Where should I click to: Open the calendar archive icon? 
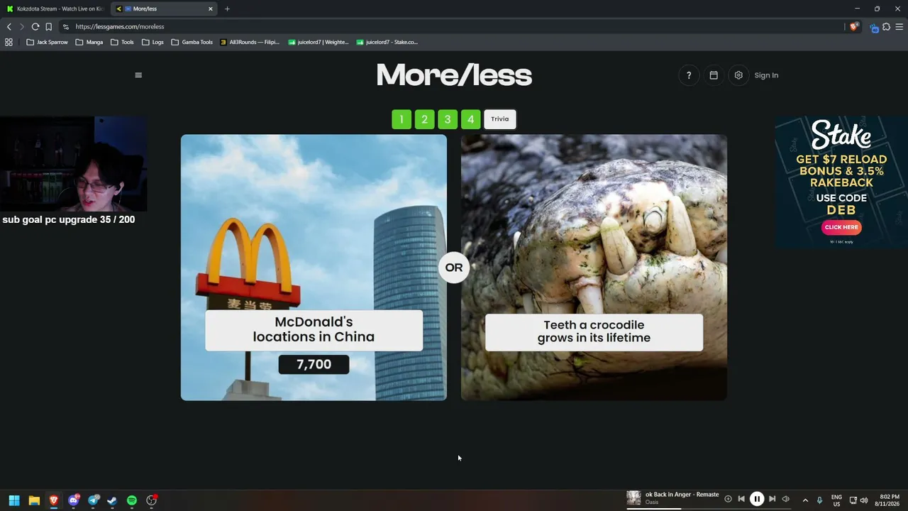(714, 75)
